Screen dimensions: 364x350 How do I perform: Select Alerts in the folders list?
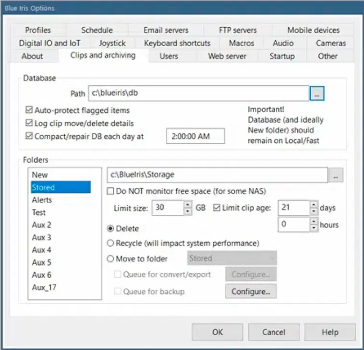coord(42,200)
